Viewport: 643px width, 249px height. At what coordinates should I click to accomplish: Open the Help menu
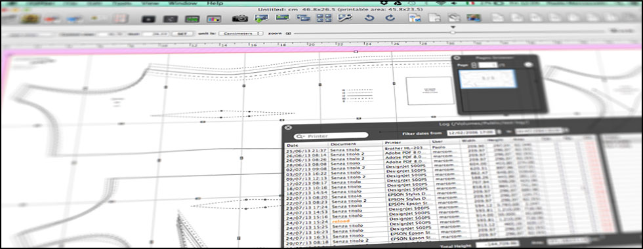point(215,3)
